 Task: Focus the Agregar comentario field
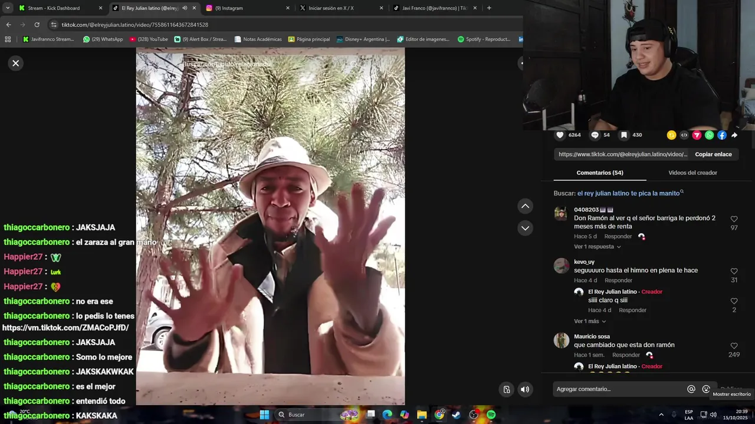[619, 389]
